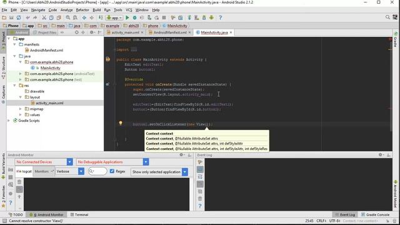Open the TODO tool window button
The image size is (400, 225).
pos(16,215)
